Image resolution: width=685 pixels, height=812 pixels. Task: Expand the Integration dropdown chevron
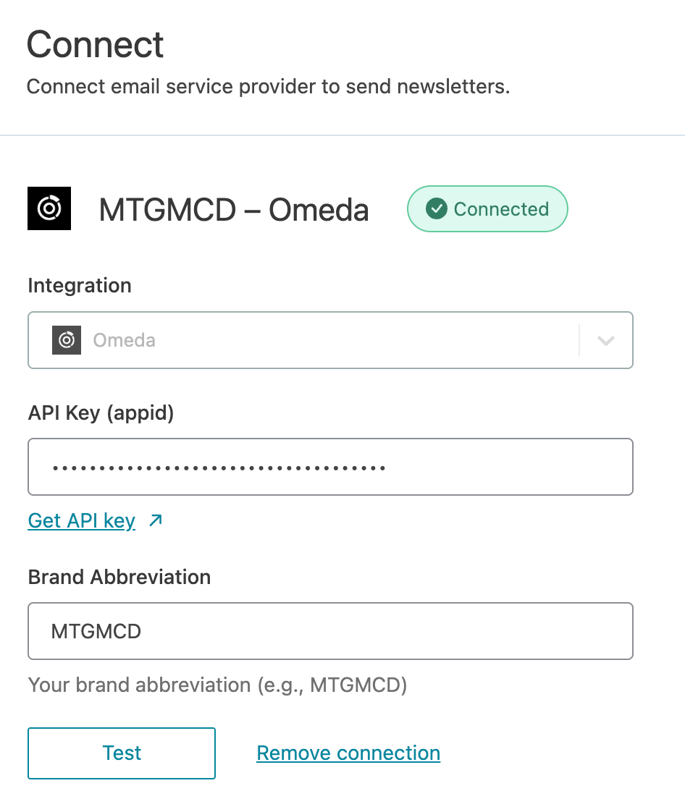click(605, 340)
